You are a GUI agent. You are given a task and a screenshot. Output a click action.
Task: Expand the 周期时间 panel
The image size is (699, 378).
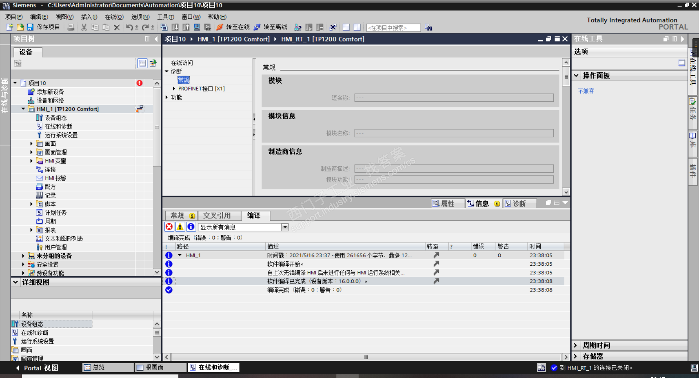pos(576,345)
